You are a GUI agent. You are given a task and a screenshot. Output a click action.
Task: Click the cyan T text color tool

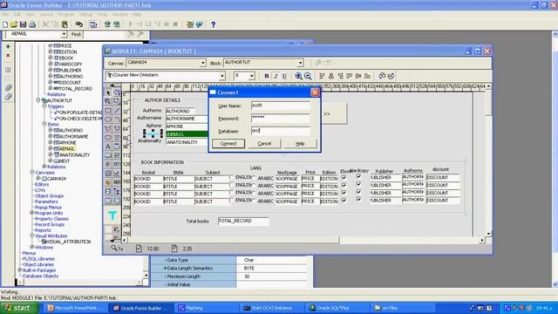[x=112, y=215]
